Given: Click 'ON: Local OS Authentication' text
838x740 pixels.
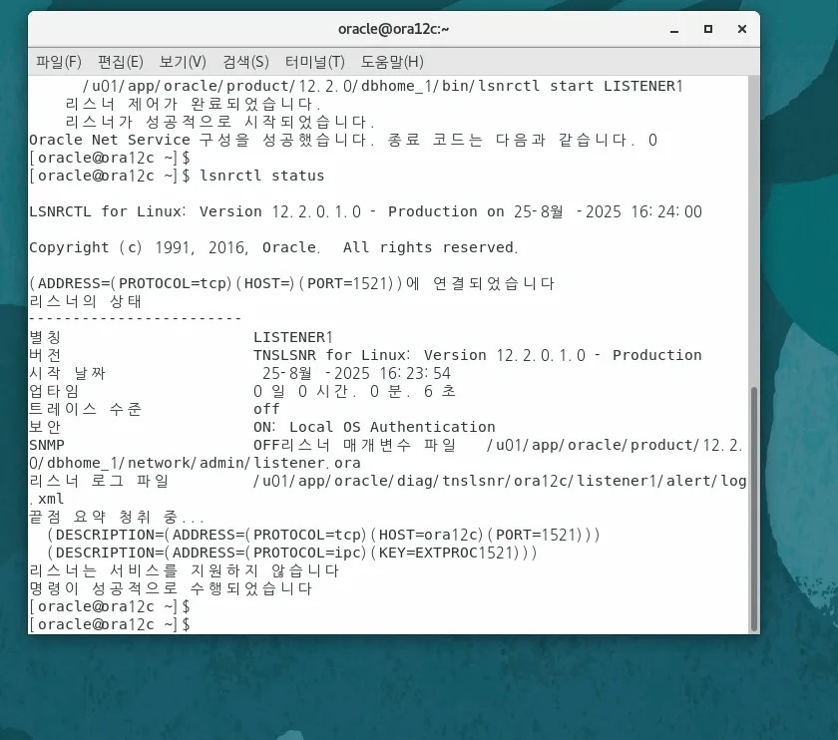Looking at the screenshot, I should pos(374,427).
